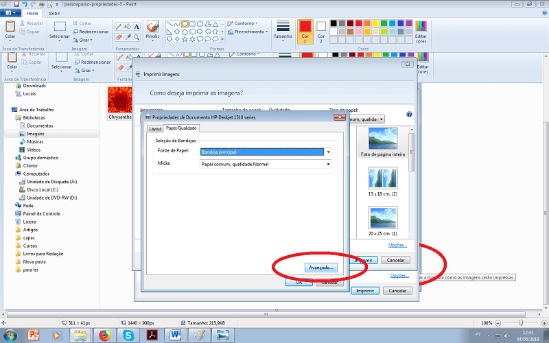Click the blue help icon in print dialog
This screenshot has width=549, height=343.
click(409, 115)
